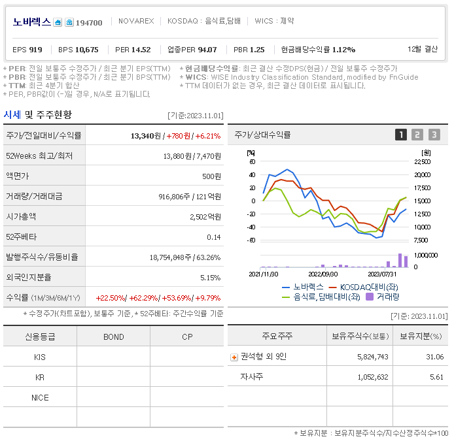Click the 주가/상대수익률 chart header

(x=262, y=135)
